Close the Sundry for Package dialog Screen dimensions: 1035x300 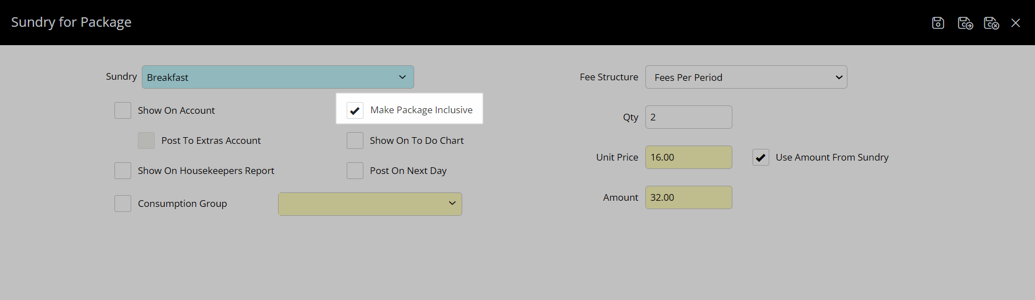(x=1015, y=23)
